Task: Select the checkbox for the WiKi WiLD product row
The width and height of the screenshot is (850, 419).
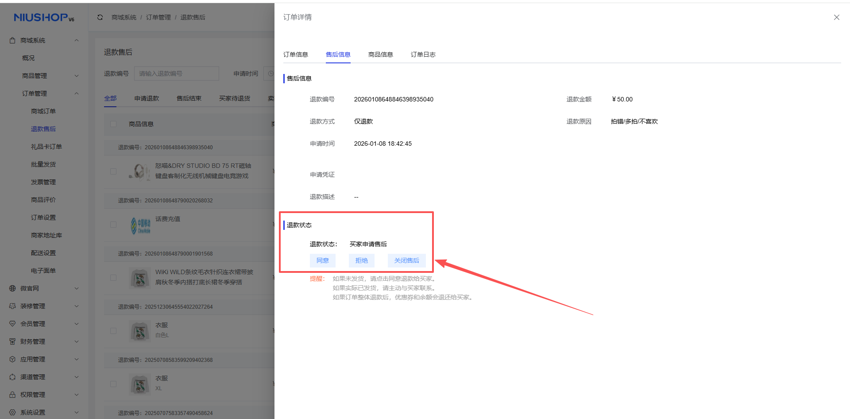Action: click(113, 278)
